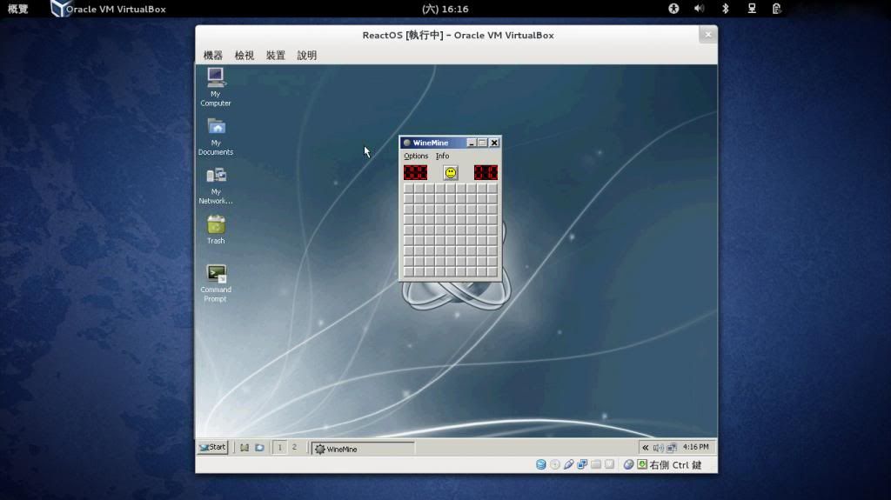Open the Oracle VM VirtualBox app menu

point(109,9)
